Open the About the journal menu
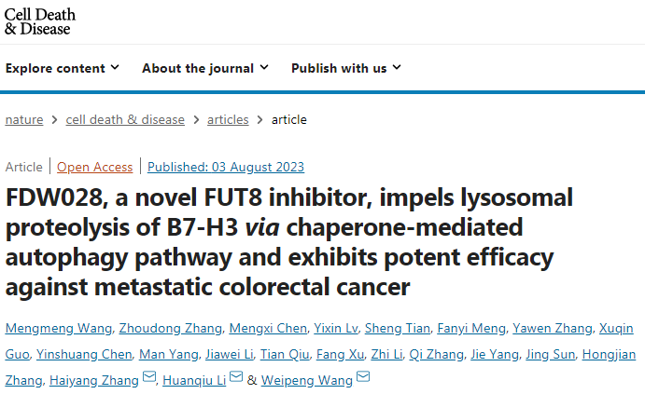The image size is (645, 394). click(x=204, y=68)
